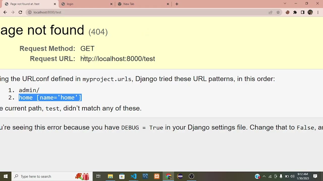Show hidden system tray icons
This screenshot has width=323, height=181.
click(264, 176)
